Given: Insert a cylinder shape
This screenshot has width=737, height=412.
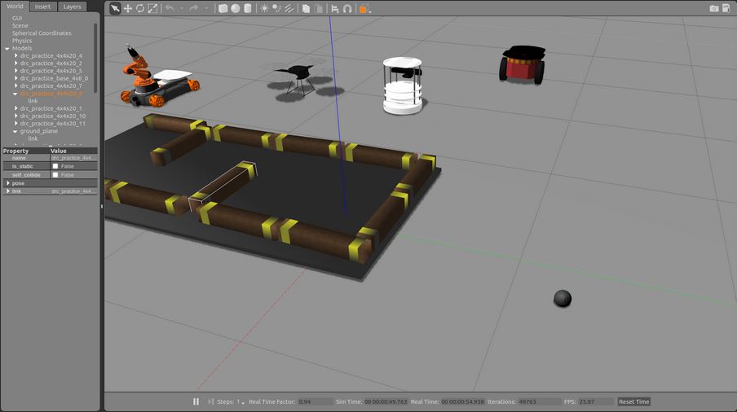Looking at the screenshot, I should [248, 8].
